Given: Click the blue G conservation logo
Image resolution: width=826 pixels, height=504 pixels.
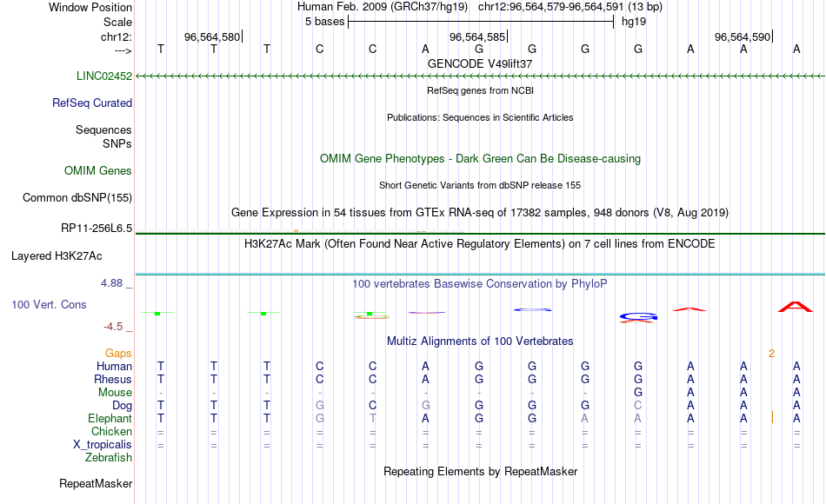Looking at the screenshot, I should click(638, 316).
